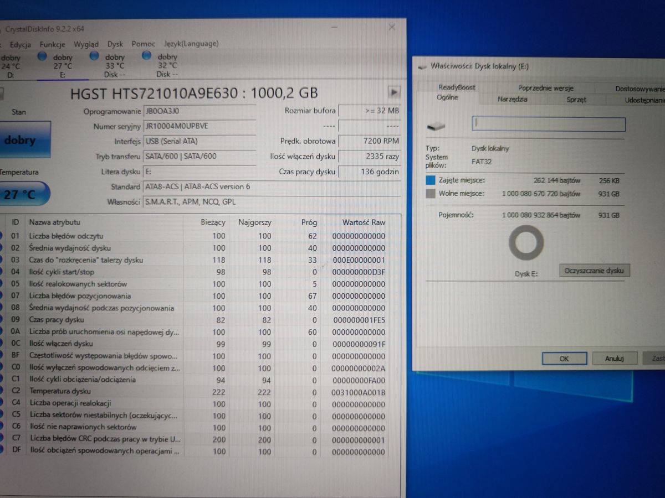Viewport: 665px width, 498px height.
Task: Select row 04 Ilość cykli start/stop
Action: coord(198,272)
